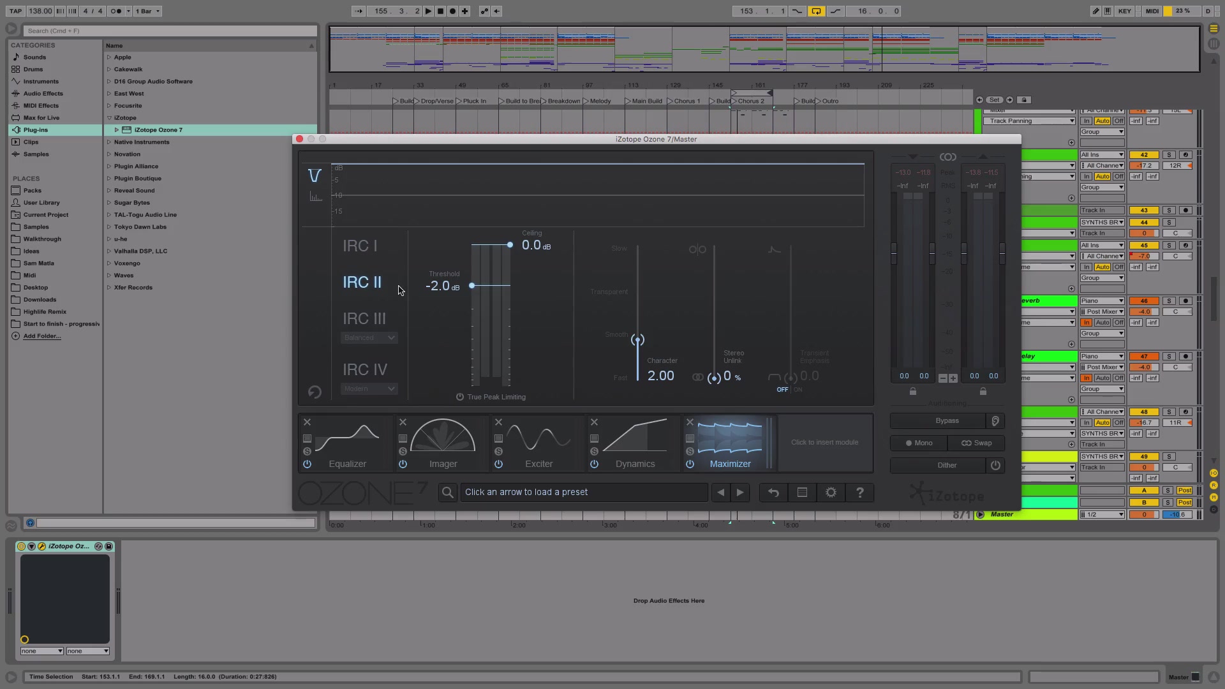This screenshot has width=1225, height=689.
Task: Toggle the Dither power button
Action: point(995,466)
